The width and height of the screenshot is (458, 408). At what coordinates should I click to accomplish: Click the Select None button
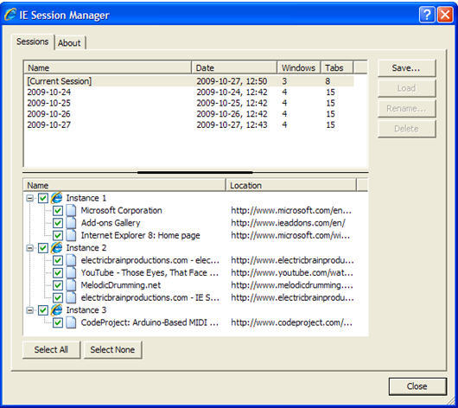click(x=112, y=349)
